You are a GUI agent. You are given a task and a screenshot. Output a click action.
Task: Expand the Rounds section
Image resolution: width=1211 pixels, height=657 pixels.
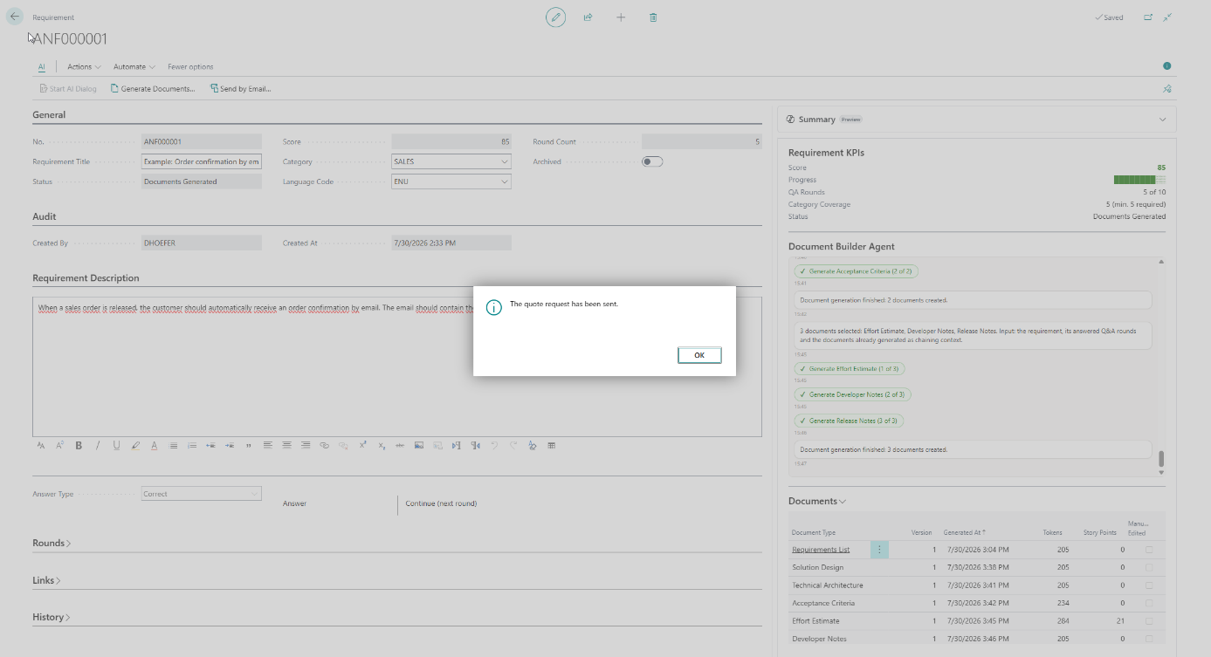[52, 543]
